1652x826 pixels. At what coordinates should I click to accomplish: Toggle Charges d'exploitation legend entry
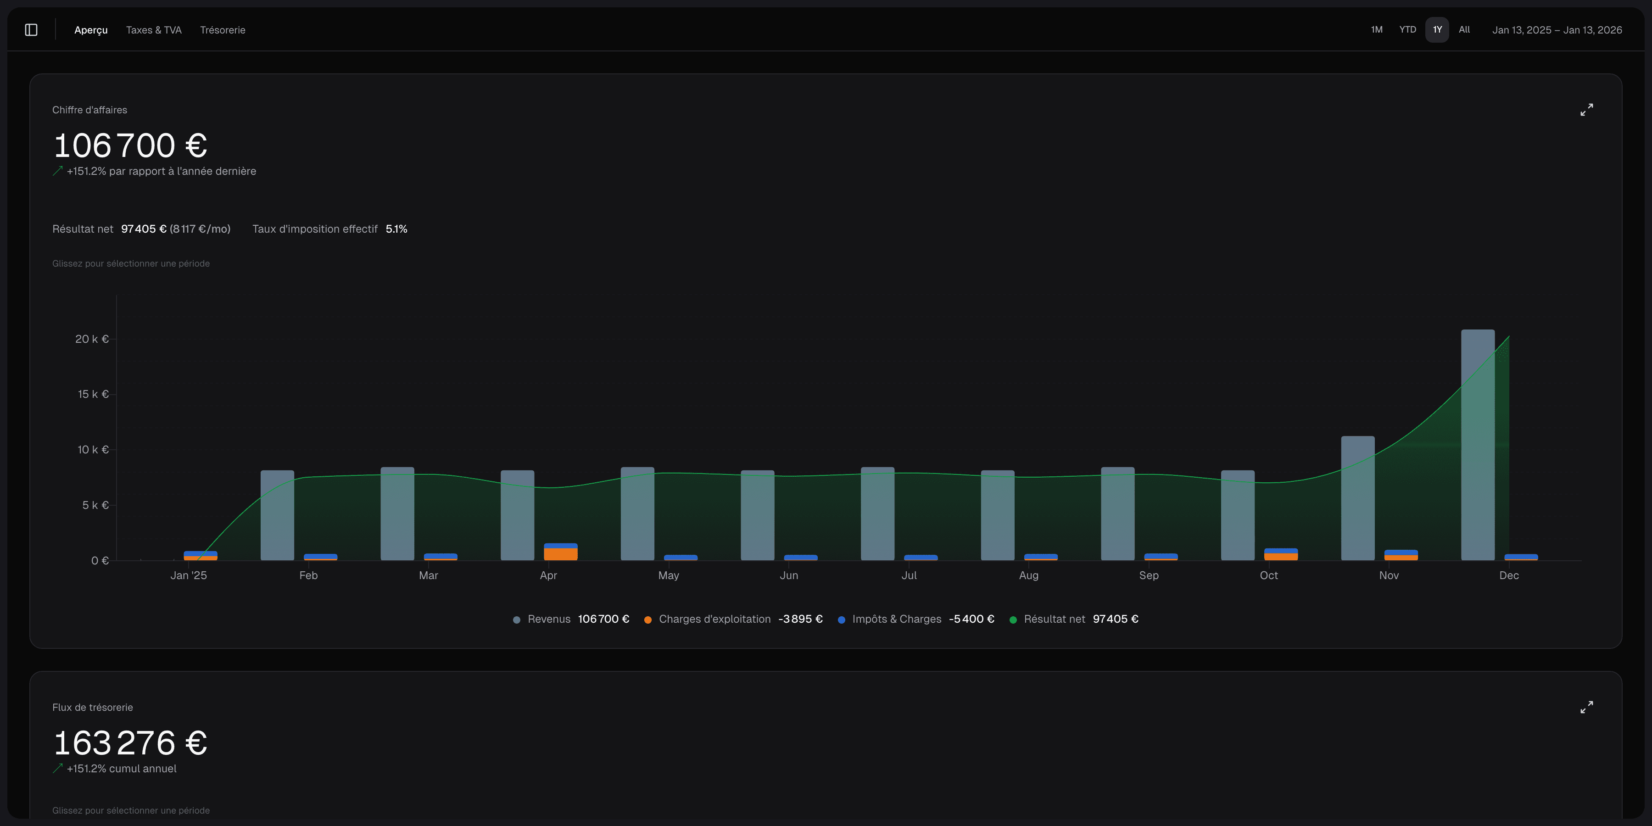pos(714,619)
